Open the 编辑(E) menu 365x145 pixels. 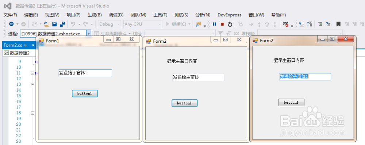tap(31, 15)
